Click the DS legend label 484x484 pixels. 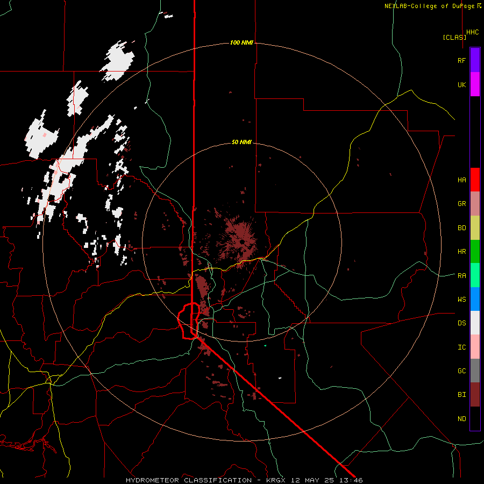[461, 323]
